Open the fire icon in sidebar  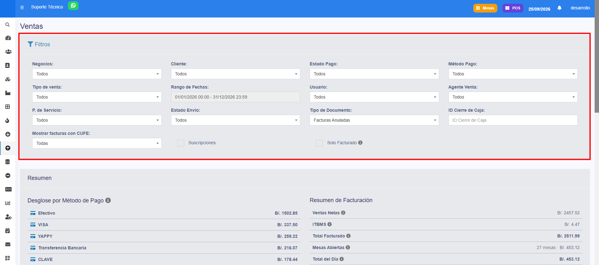click(8, 120)
